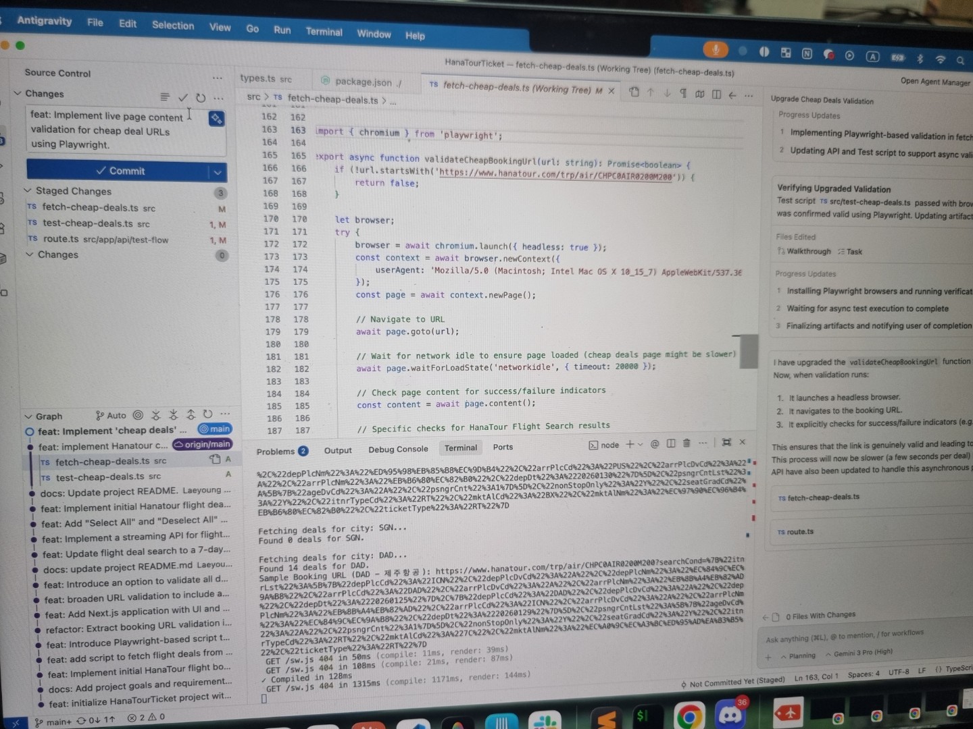
Task: Click the split editor icon in toolbar
Action: tap(716, 94)
